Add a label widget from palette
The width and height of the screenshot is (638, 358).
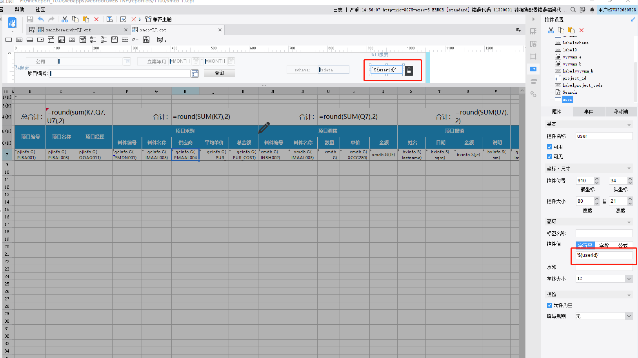pyautogui.click(x=19, y=40)
